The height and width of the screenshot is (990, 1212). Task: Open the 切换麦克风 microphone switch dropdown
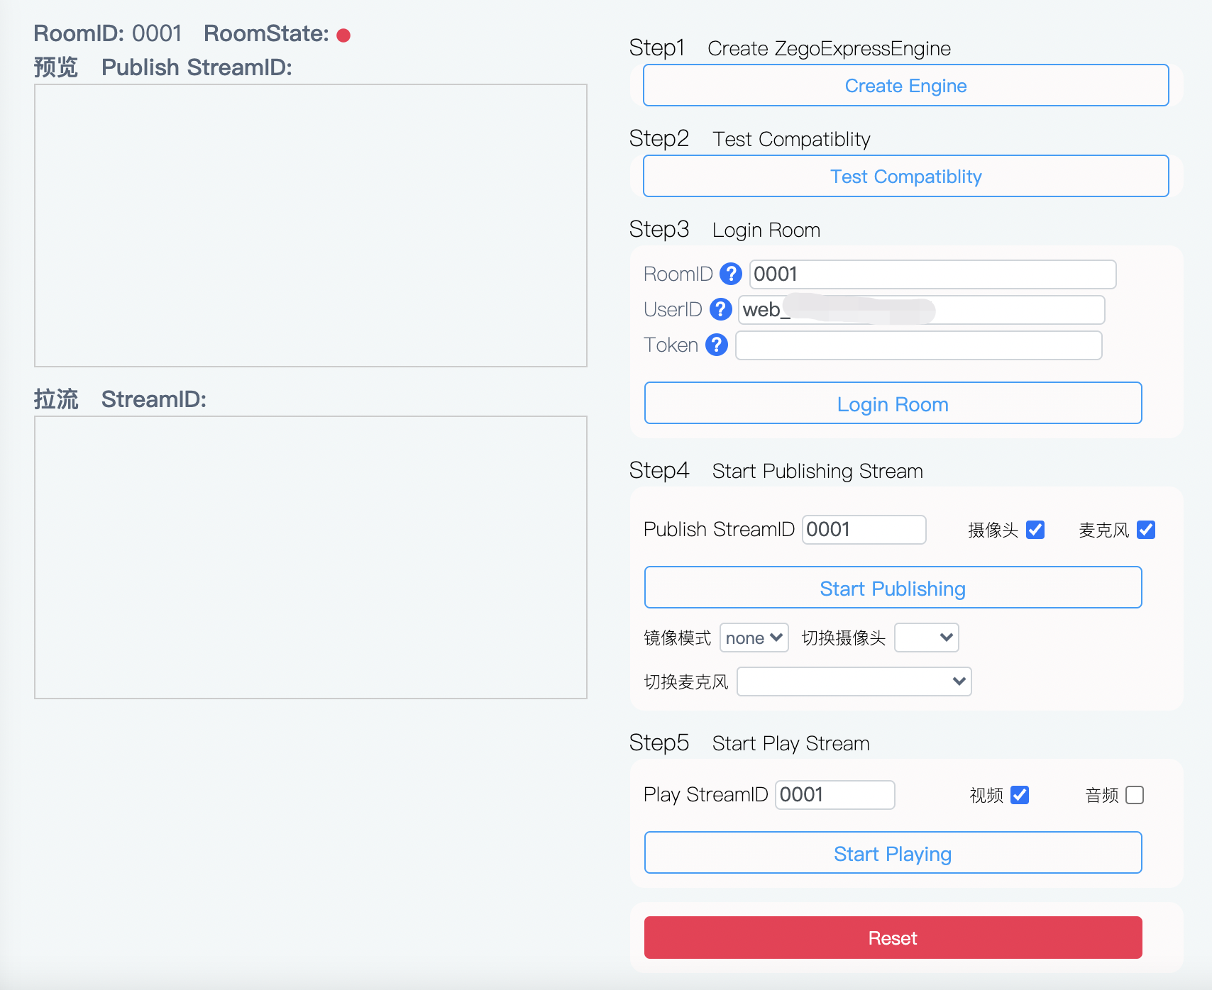pyautogui.click(x=854, y=682)
